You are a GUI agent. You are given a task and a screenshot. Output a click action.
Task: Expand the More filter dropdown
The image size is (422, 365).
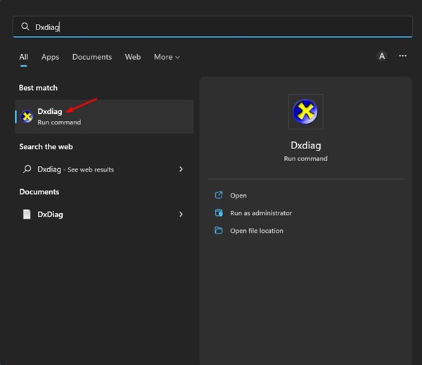pos(167,57)
